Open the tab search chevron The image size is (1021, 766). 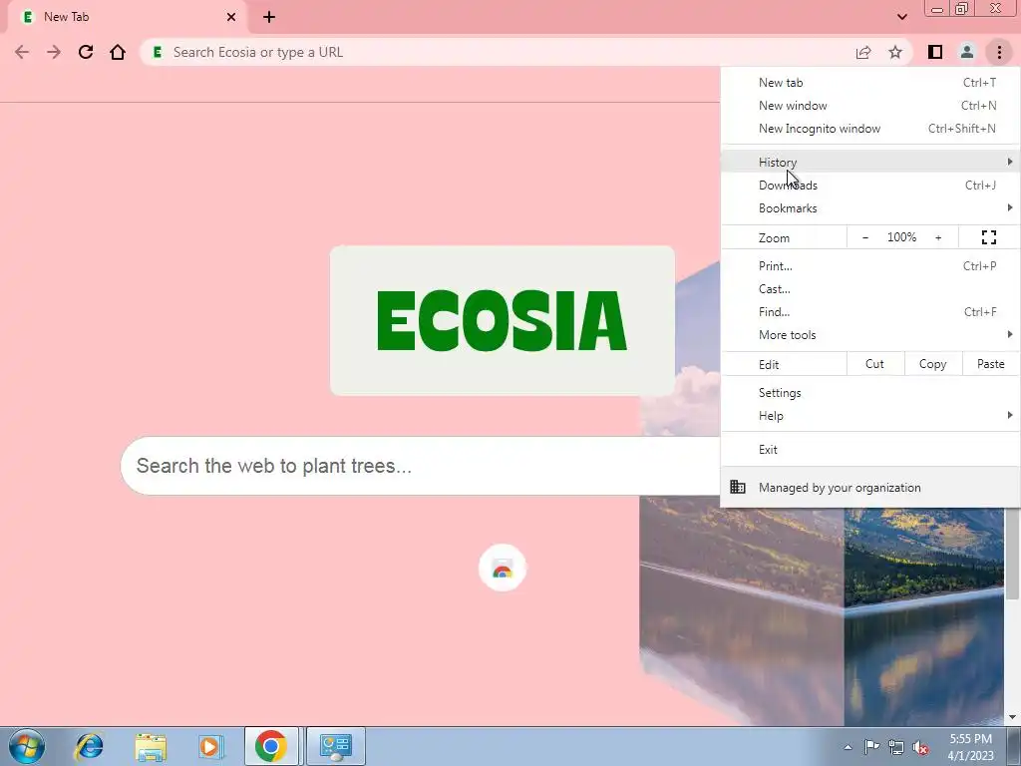(x=901, y=17)
